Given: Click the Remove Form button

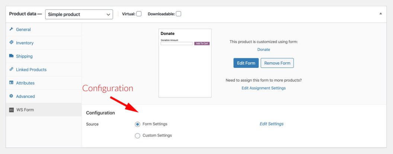Looking at the screenshot, I should pyautogui.click(x=277, y=63).
